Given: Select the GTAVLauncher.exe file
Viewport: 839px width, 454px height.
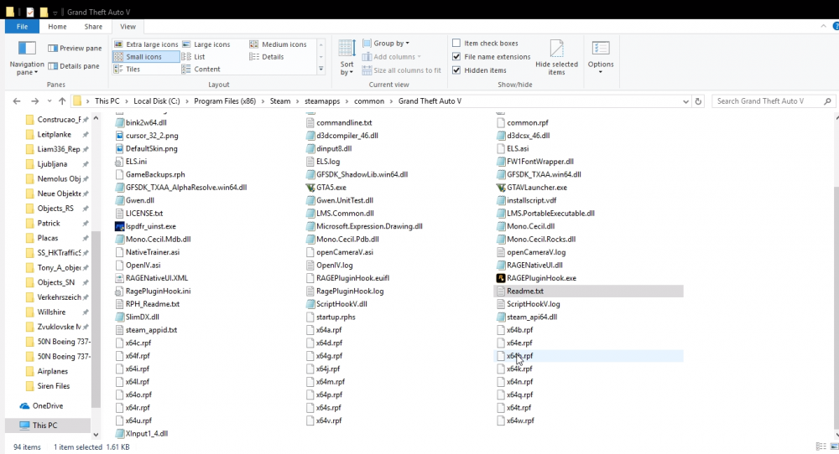Looking at the screenshot, I should (532, 188).
